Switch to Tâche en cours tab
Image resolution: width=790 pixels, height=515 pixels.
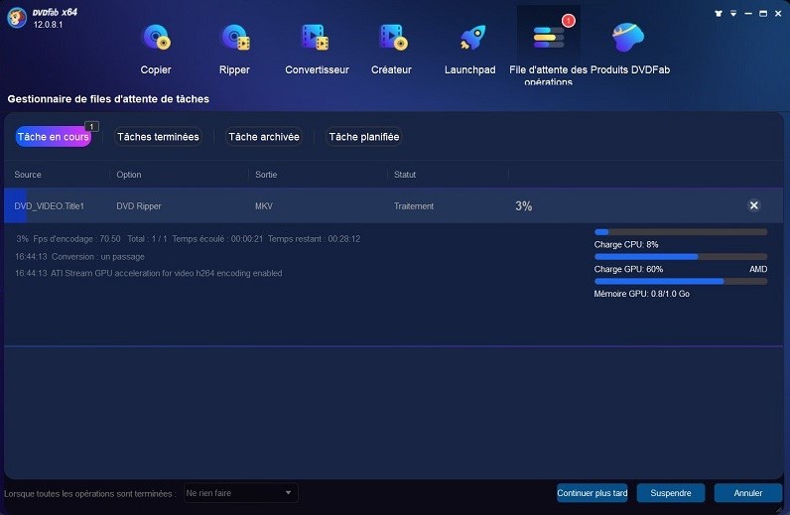pyautogui.click(x=53, y=137)
